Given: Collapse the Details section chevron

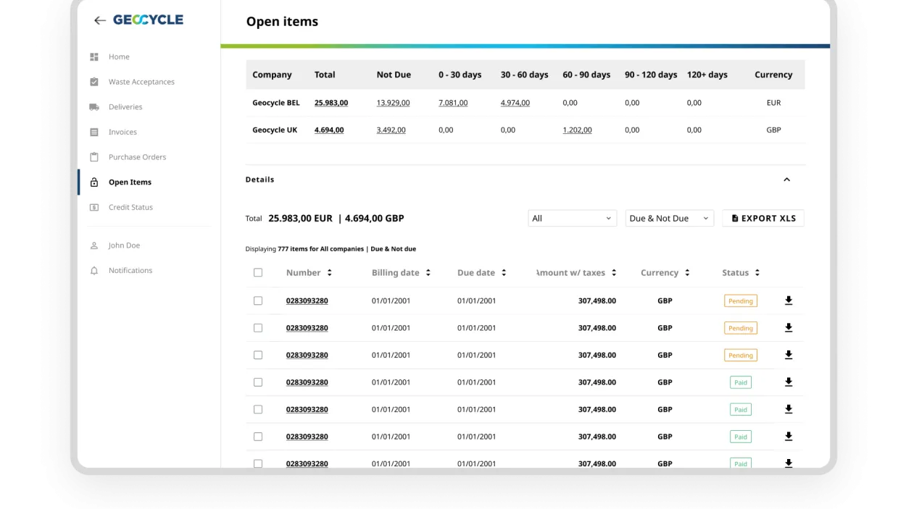Looking at the screenshot, I should click(x=786, y=180).
